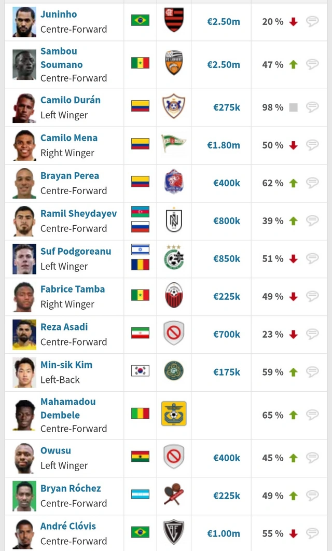Click the South Korea flag in Min-sik Kim's row

coord(140,371)
